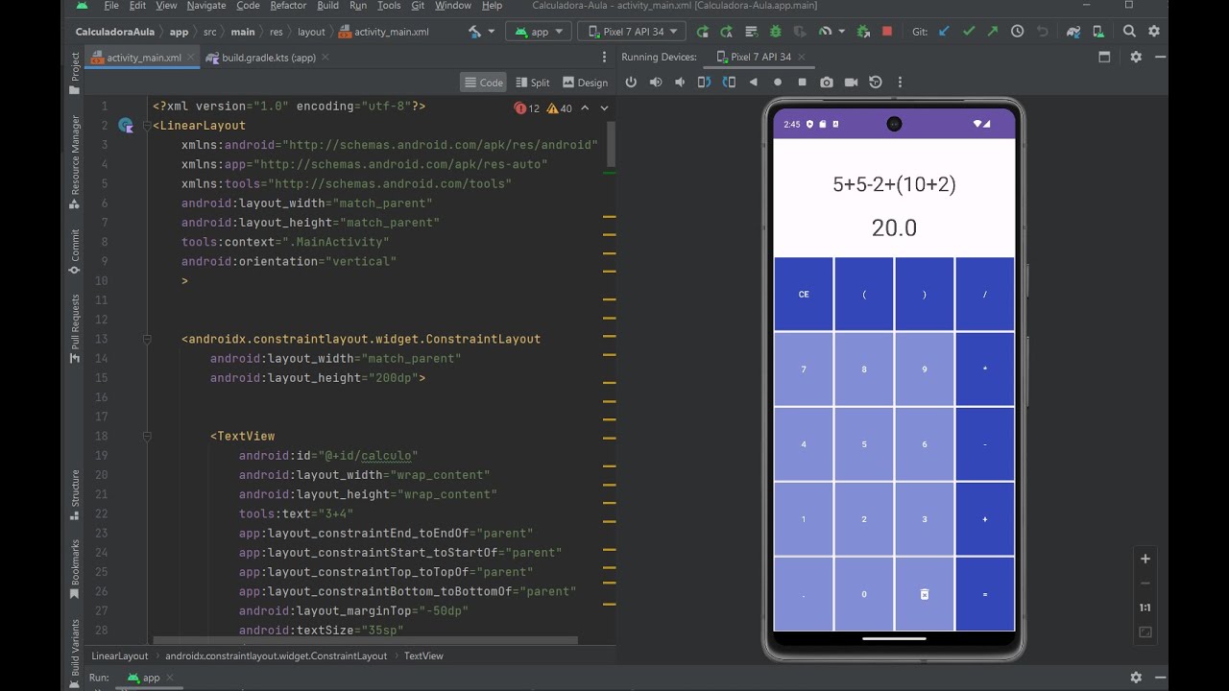The width and height of the screenshot is (1229, 691).
Task: Click the Run app rerun icon
Action: tap(702, 32)
